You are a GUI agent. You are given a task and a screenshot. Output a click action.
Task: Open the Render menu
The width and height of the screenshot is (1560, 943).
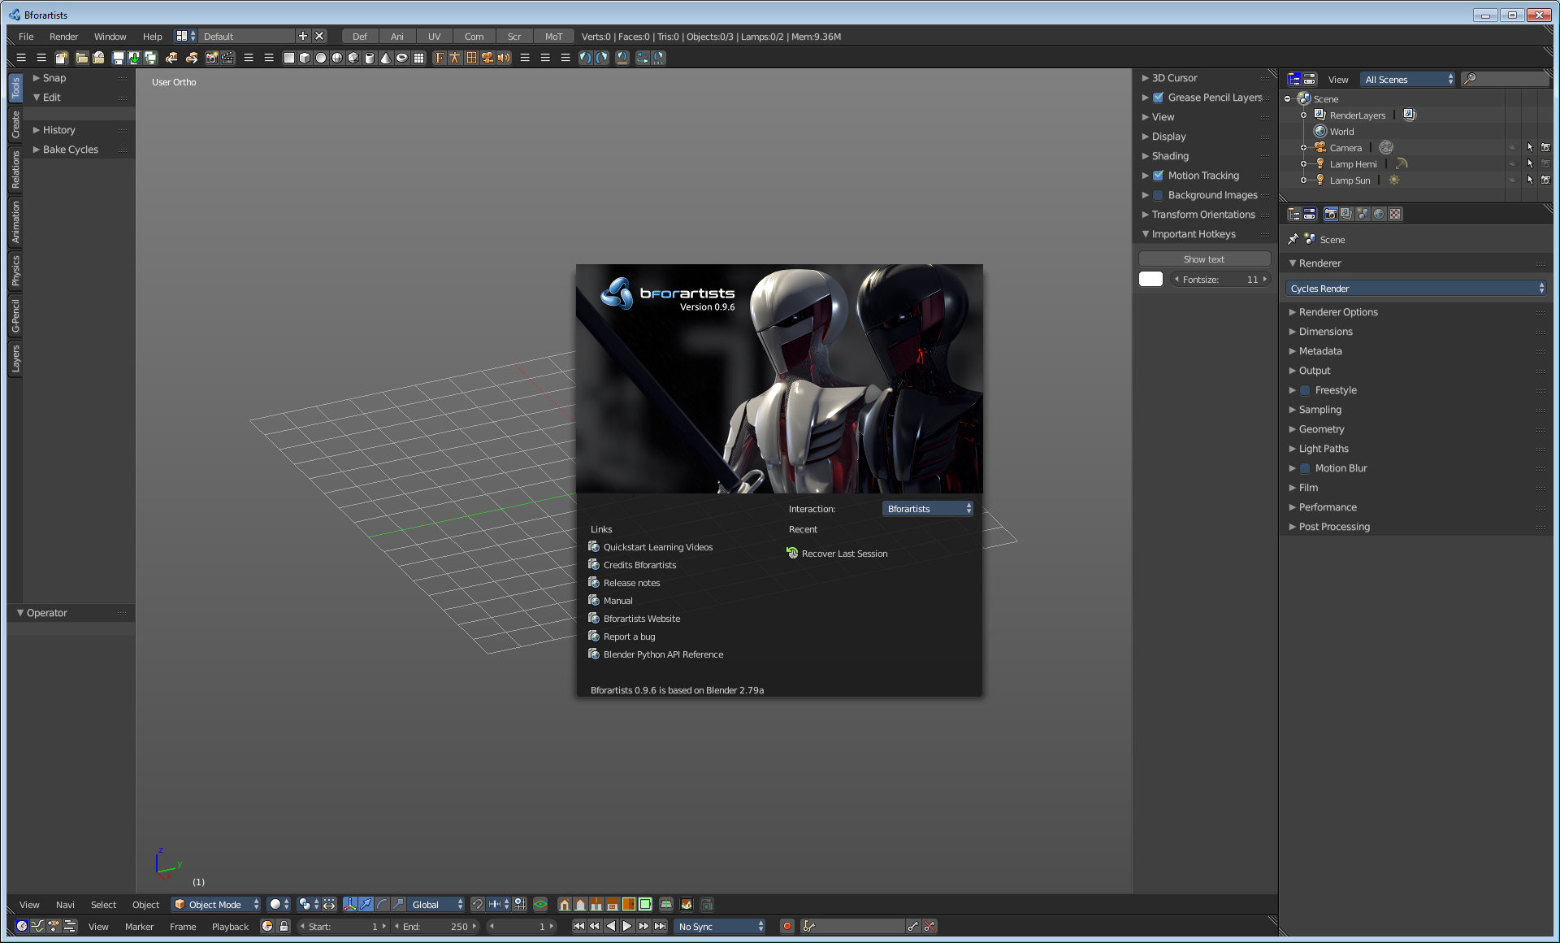(x=63, y=37)
